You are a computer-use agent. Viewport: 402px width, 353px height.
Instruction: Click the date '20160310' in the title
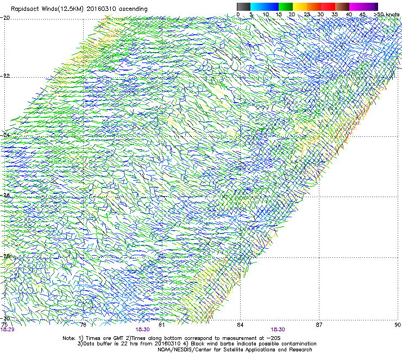point(102,9)
